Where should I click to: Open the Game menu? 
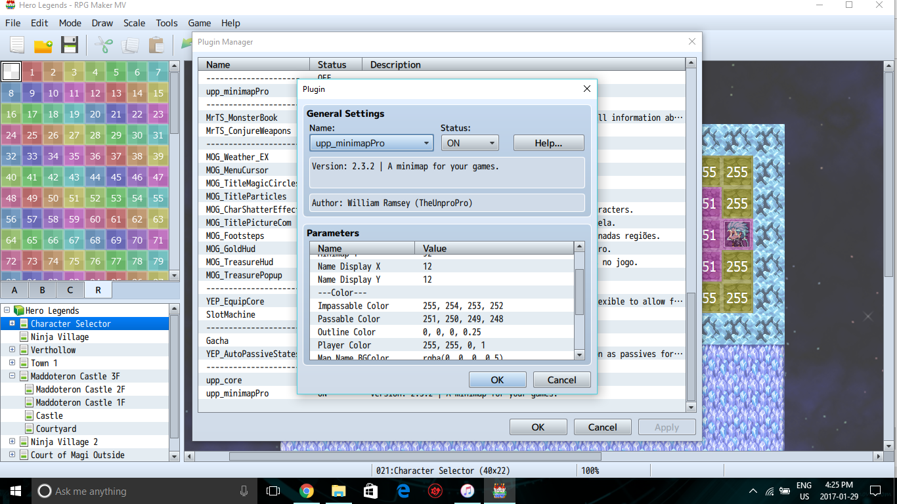tap(200, 23)
